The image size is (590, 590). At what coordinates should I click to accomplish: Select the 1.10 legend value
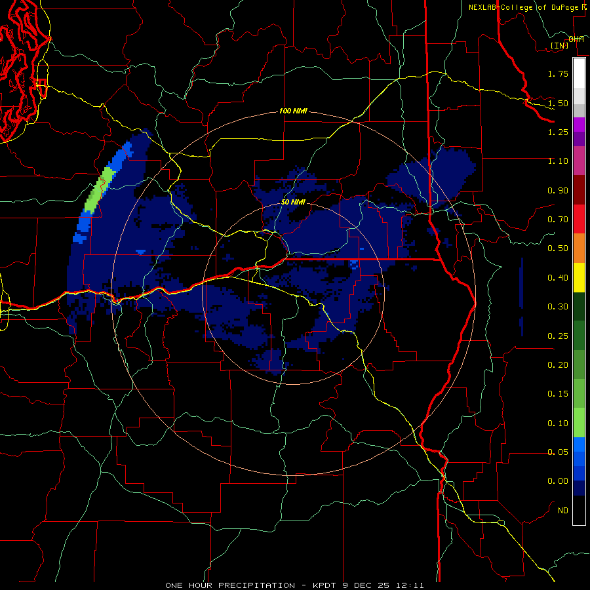coord(558,161)
